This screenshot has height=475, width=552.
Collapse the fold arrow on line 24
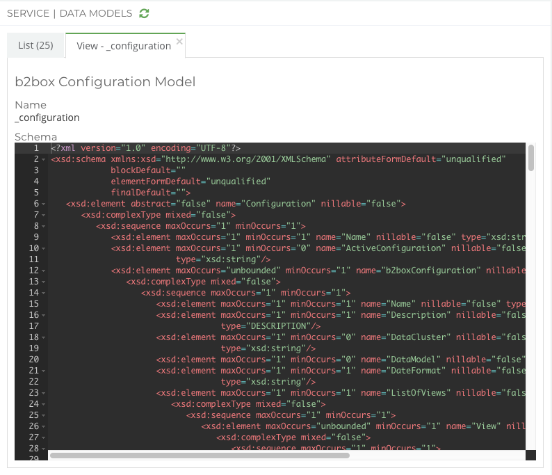click(x=44, y=405)
